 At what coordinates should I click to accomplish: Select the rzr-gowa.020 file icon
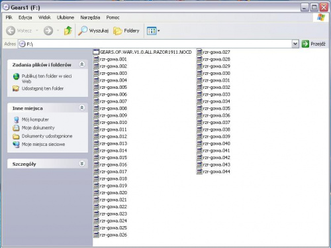96,193
